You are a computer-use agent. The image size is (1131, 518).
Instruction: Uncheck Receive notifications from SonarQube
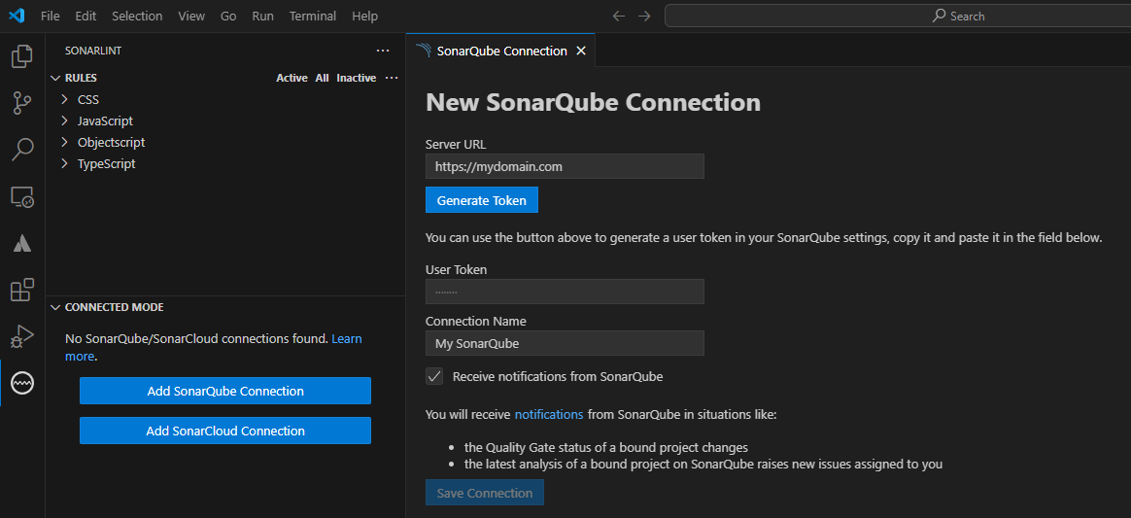click(434, 376)
